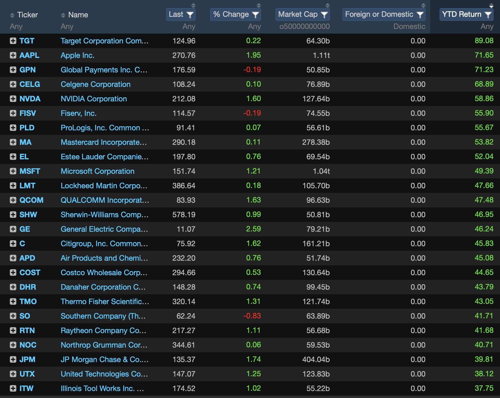The image size is (500, 398).
Task: Open the Microsoft Corporation name link
Action: click(x=98, y=171)
